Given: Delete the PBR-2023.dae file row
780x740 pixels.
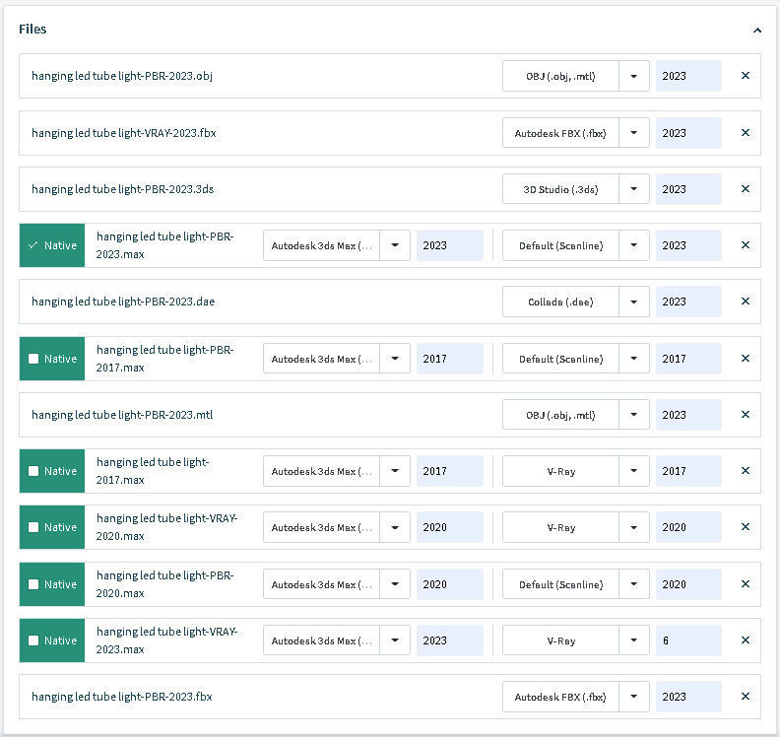Looking at the screenshot, I should pos(745,302).
